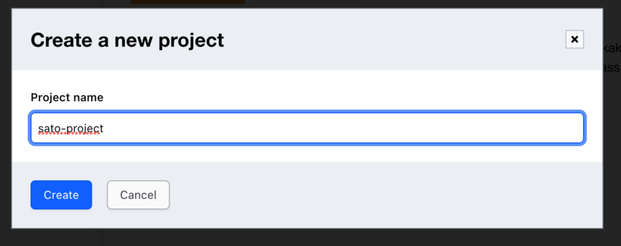The height and width of the screenshot is (246, 621).
Task: Click the empty footer area beside Cancel
Action: pos(384,195)
